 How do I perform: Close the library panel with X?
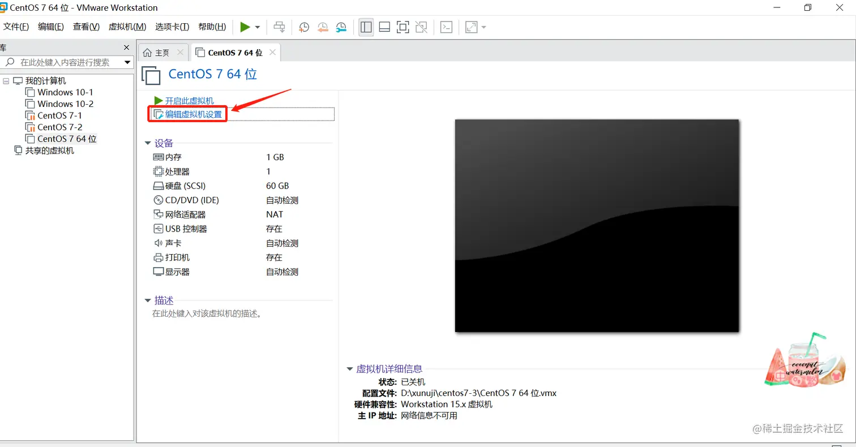pos(126,48)
